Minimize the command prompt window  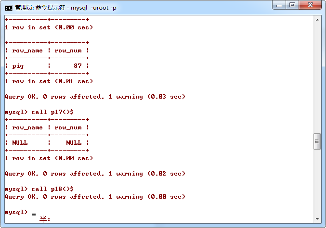[x=279, y=5]
